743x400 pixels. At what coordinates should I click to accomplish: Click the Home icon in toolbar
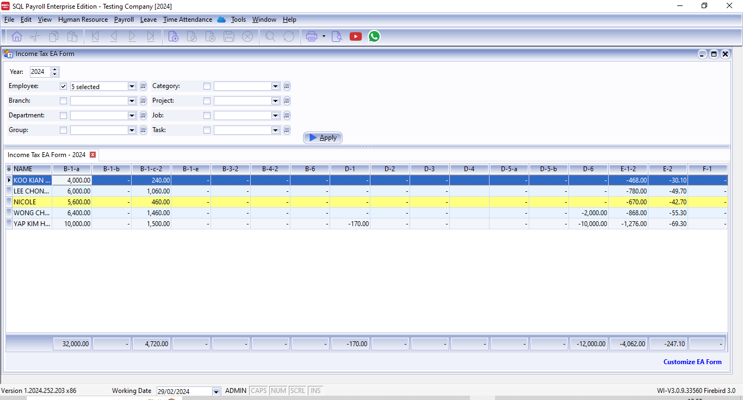[17, 36]
